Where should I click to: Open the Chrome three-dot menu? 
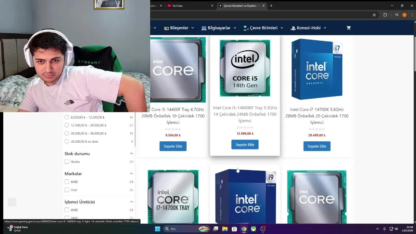[x=412, y=15]
